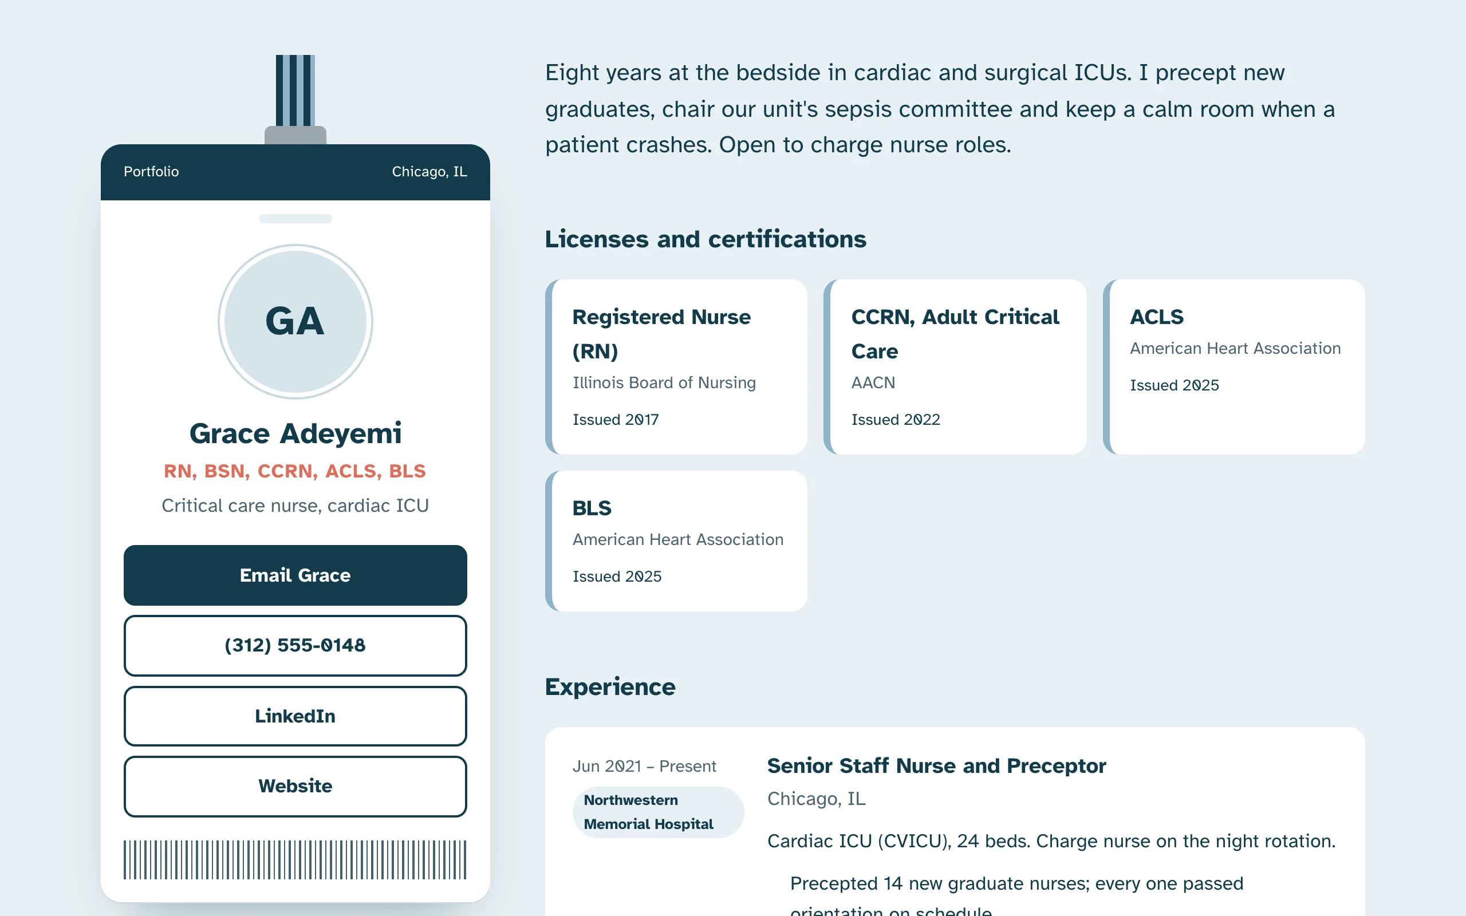Click 'Issued 2025' in the BLS card

click(x=617, y=576)
